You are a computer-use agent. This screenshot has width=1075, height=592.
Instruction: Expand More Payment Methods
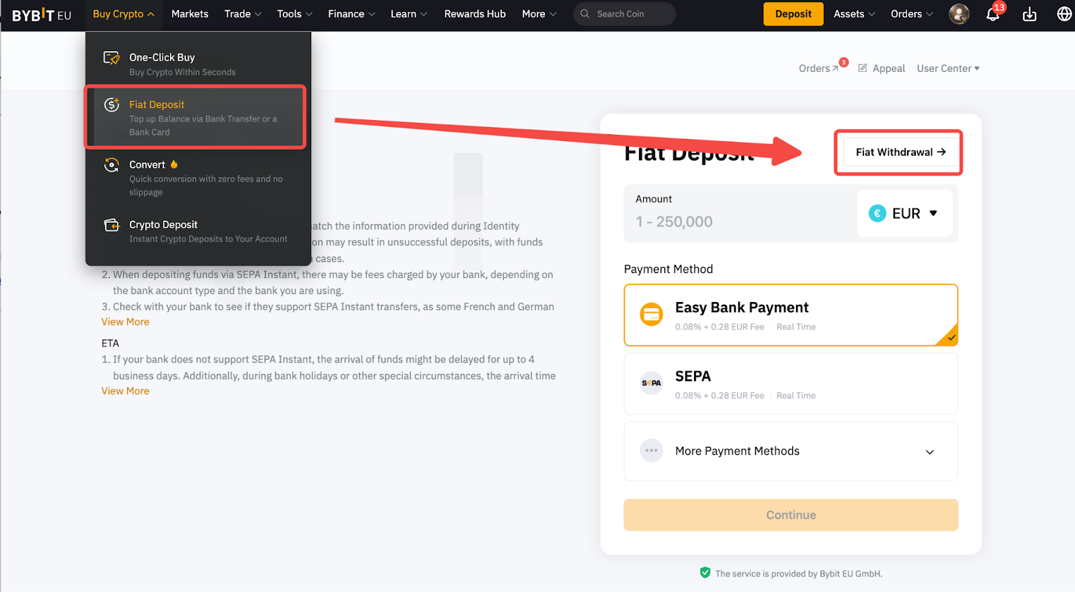click(x=790, y=451)
